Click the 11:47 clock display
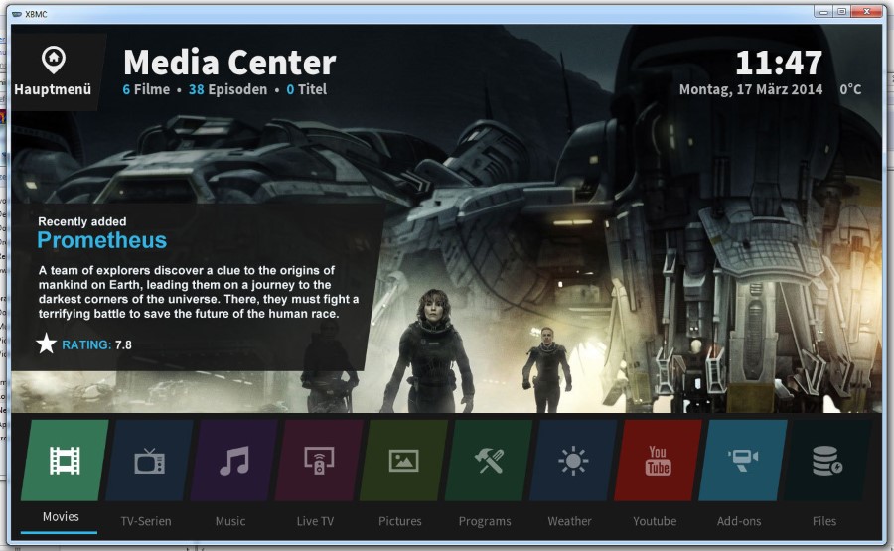Viewport: 894px width, 551px height. [x=779, y=63]
